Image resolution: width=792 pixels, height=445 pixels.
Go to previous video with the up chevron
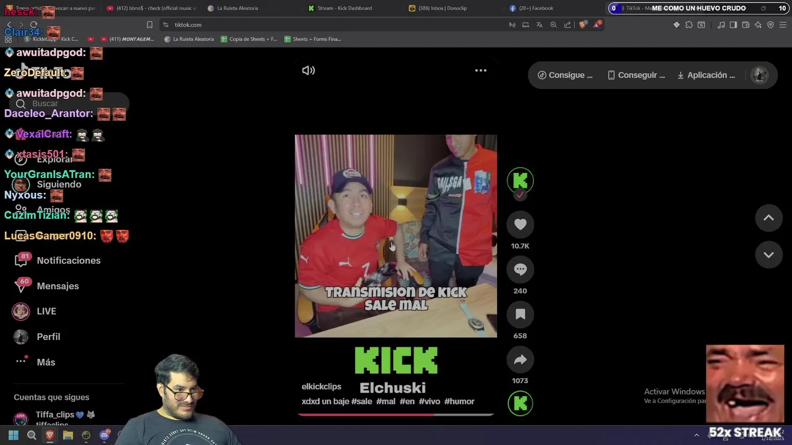768,218
